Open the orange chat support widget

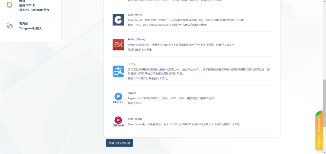[x=319, y=131]
